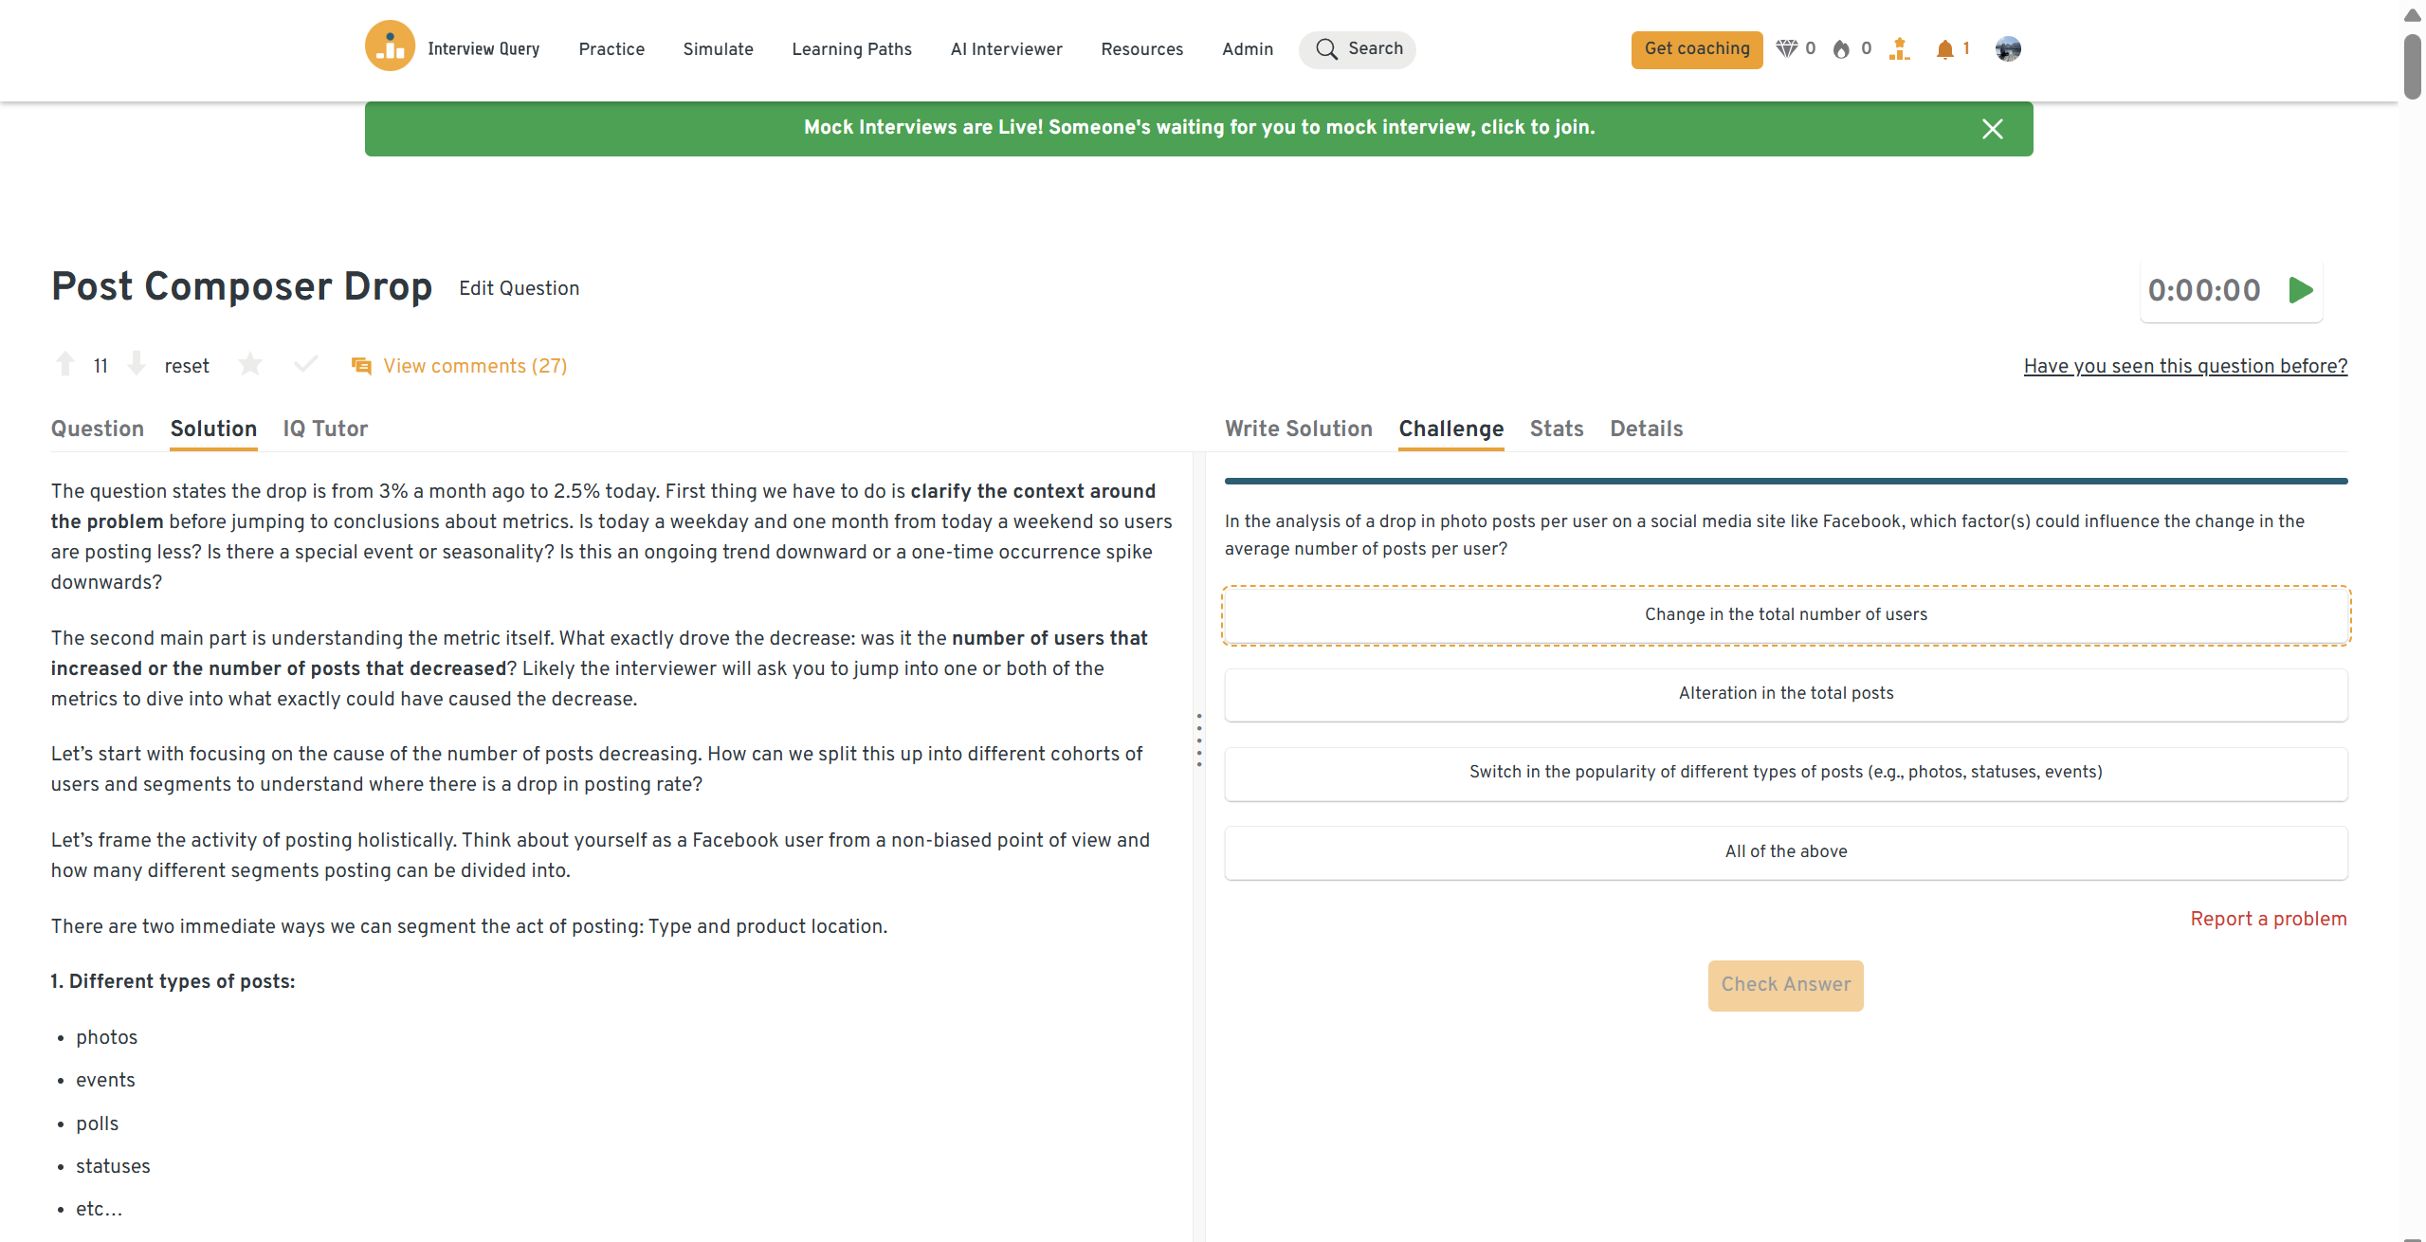This screenshot has height=1242, width=2426.
Task: Click the diamond gems icon
Action: 1786,49
